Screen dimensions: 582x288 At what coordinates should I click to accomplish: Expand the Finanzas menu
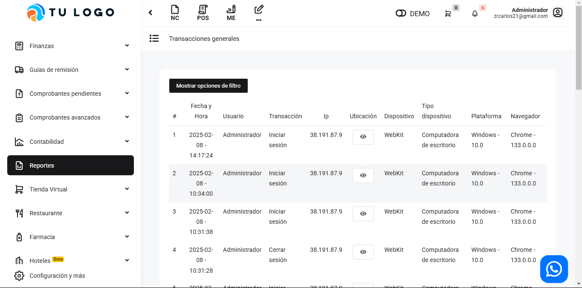click(70, 46)
